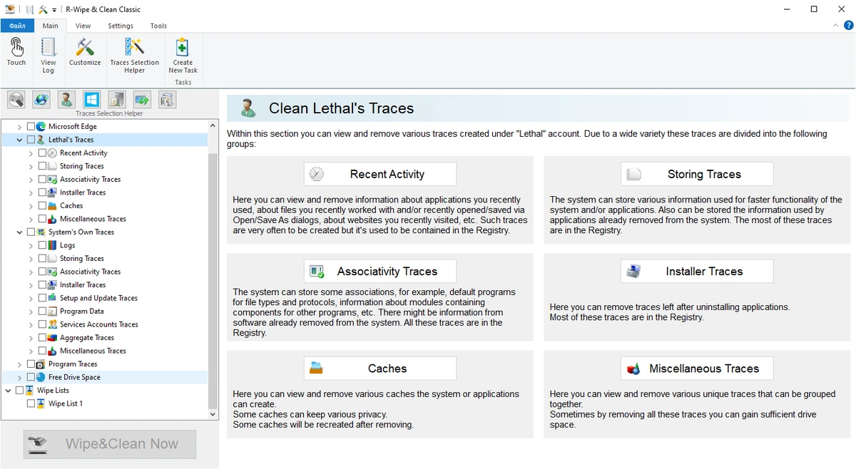Open the quick access toolbar dropdown arrow

(54, 11)
